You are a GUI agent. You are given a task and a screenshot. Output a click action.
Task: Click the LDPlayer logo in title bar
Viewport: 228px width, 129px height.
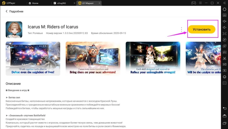tap(4, 3)
